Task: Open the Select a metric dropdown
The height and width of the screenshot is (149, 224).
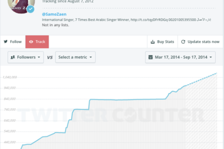Action: click(x=75, y=57)
